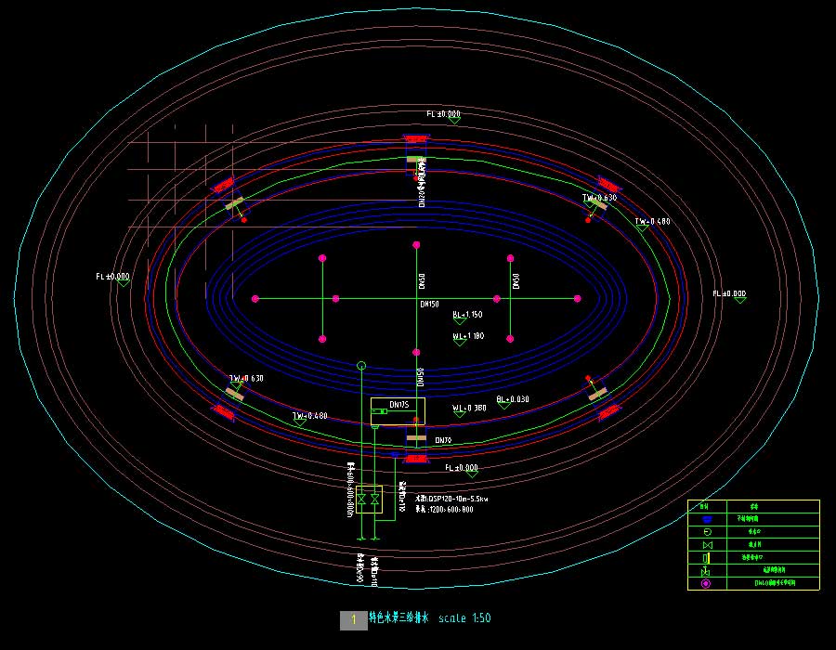Click the BL+1.150 elevation label
The height and width of the screenshot is (650, 836).
467,315
